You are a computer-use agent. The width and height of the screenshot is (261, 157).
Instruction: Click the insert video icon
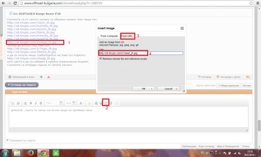click(111, 103)
